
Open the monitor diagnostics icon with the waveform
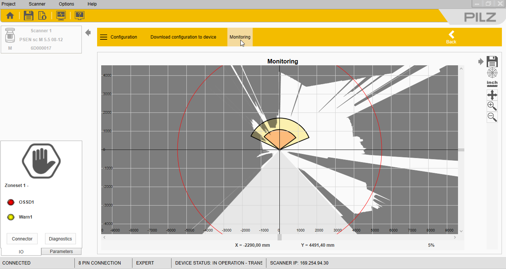click(61, 16)
